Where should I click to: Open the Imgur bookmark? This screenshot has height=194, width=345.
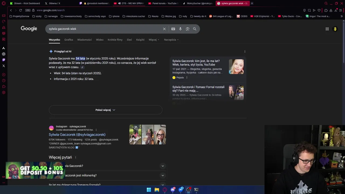click(x=318, y=16)
